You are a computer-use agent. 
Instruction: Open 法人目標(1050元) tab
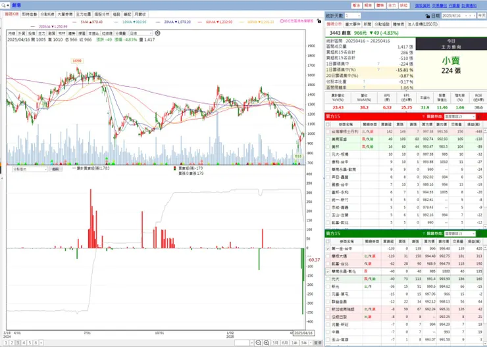coord(423,24)
